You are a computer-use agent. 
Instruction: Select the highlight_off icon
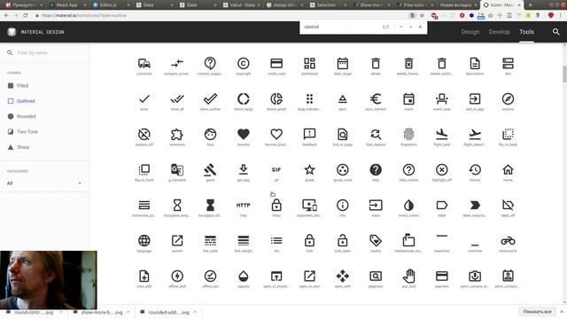click(442, 169)
